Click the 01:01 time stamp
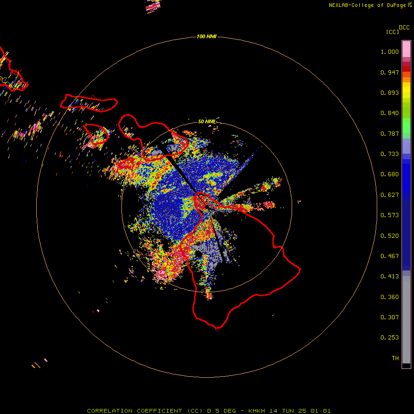 point(321,411)
